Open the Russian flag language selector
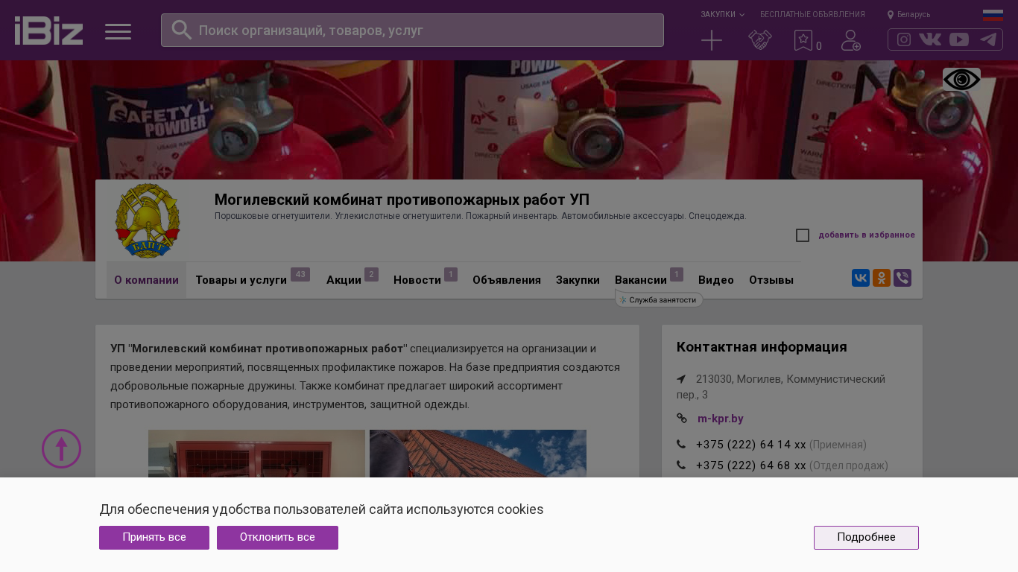This screenshot has width=1018, height=572. click(993, 15)
